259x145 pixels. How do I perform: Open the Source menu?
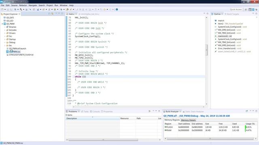click(14, 5)
